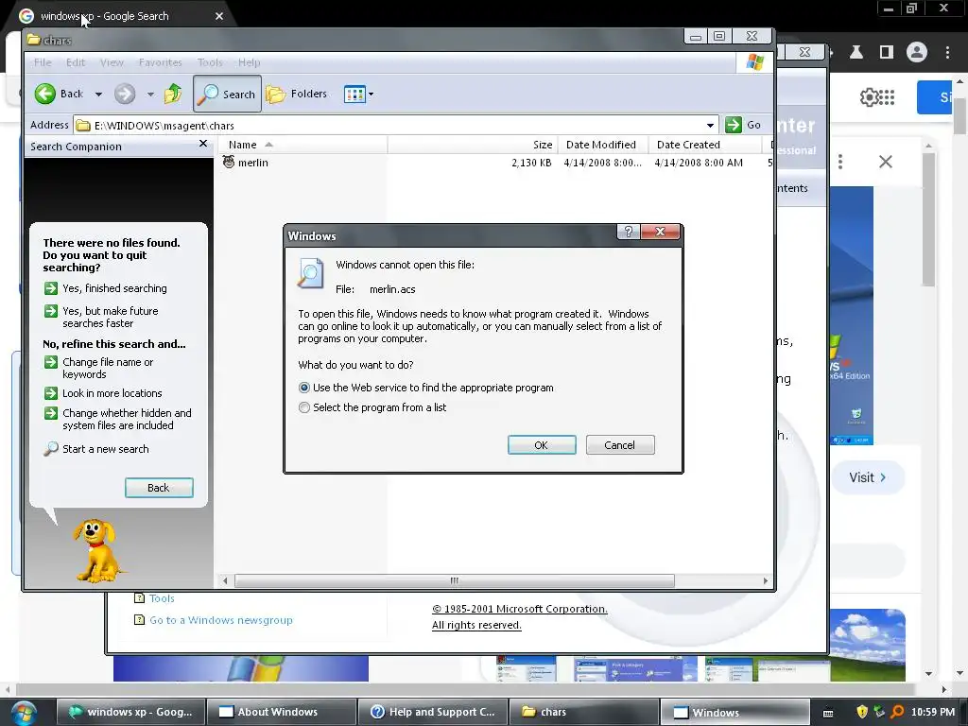Open the Tools menu
968x726 pixels.
(x=210, y=62)
